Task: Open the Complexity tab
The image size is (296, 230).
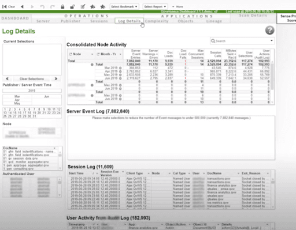Action: [x=157, y=21]
